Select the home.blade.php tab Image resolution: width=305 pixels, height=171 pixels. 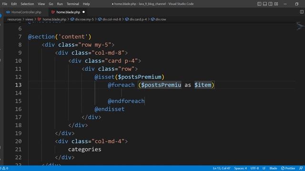(x=68, y=12)
